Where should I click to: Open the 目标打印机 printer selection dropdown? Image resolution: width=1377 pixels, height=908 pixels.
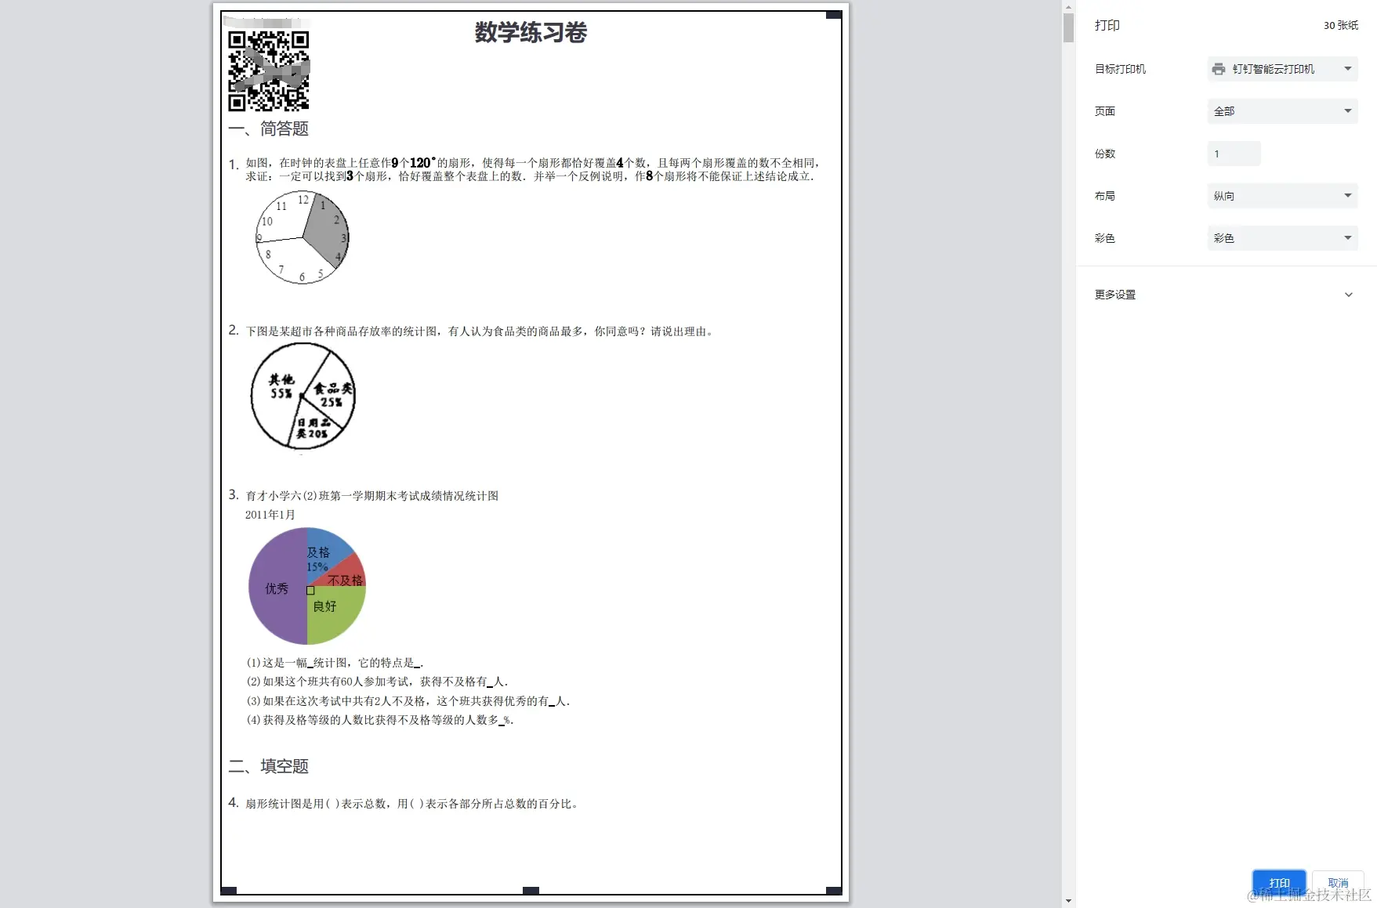point(1282,69)
